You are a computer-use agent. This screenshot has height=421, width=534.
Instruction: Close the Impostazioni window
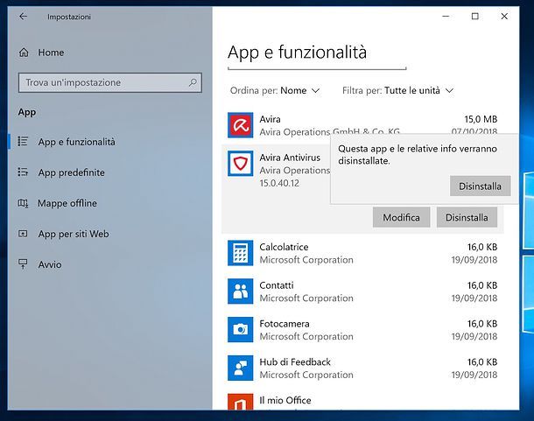pyautogui.click(x=504, y=16)
